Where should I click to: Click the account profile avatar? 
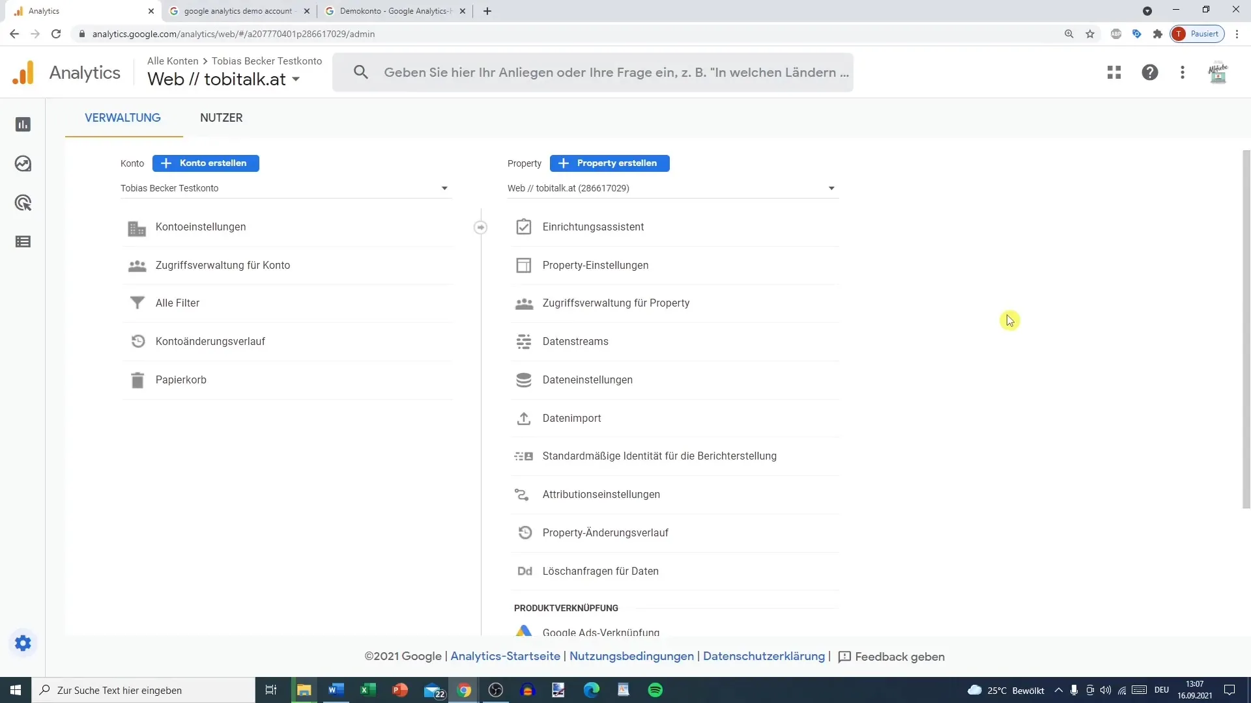pos(1218,72)
